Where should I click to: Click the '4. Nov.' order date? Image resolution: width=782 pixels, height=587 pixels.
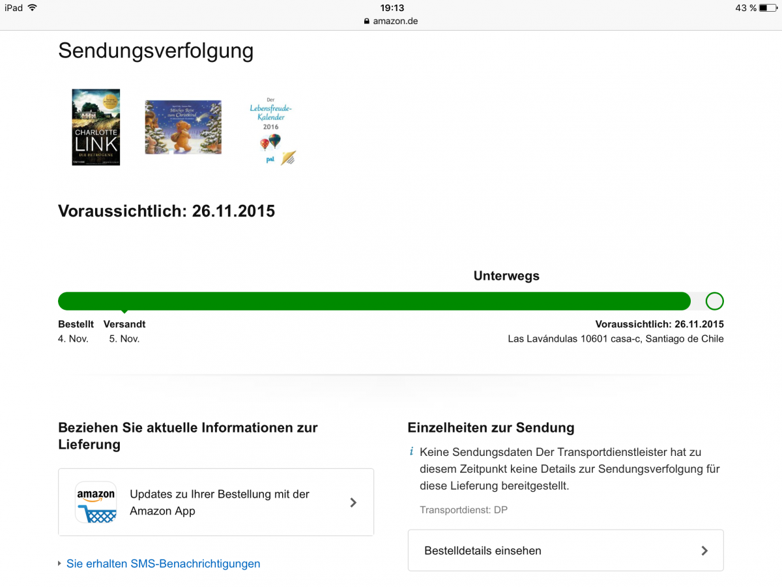point(73,339)
